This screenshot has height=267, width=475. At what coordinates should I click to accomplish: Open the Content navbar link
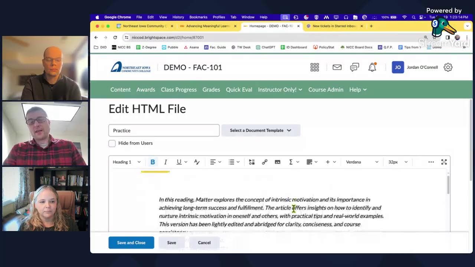pos(121,90)
